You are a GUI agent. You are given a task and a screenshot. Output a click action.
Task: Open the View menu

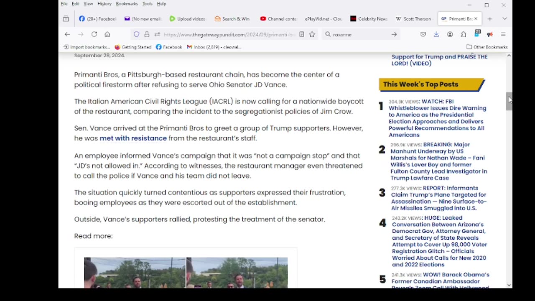[88, 4]
